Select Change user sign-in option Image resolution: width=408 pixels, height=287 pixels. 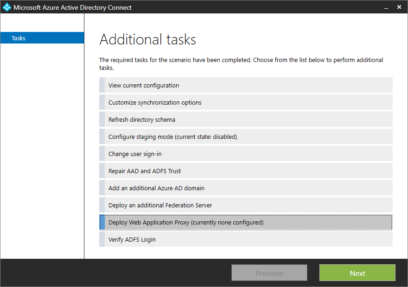[246, 154]
